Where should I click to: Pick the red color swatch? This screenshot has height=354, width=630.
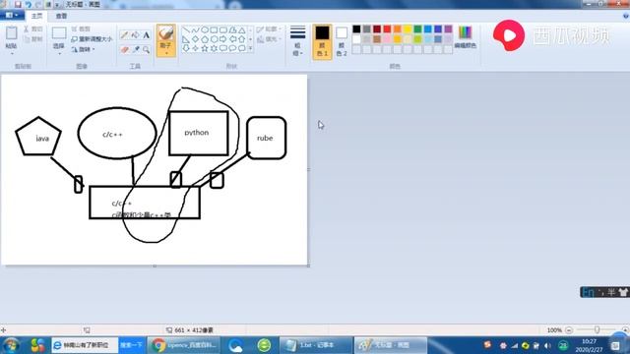point(387,29)
